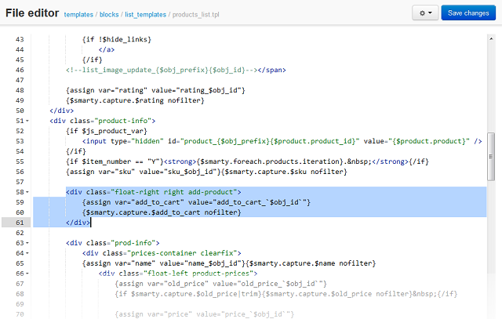Click the assign var="rating" line
This screenshot has width=502, height=319.
(155, 90)
